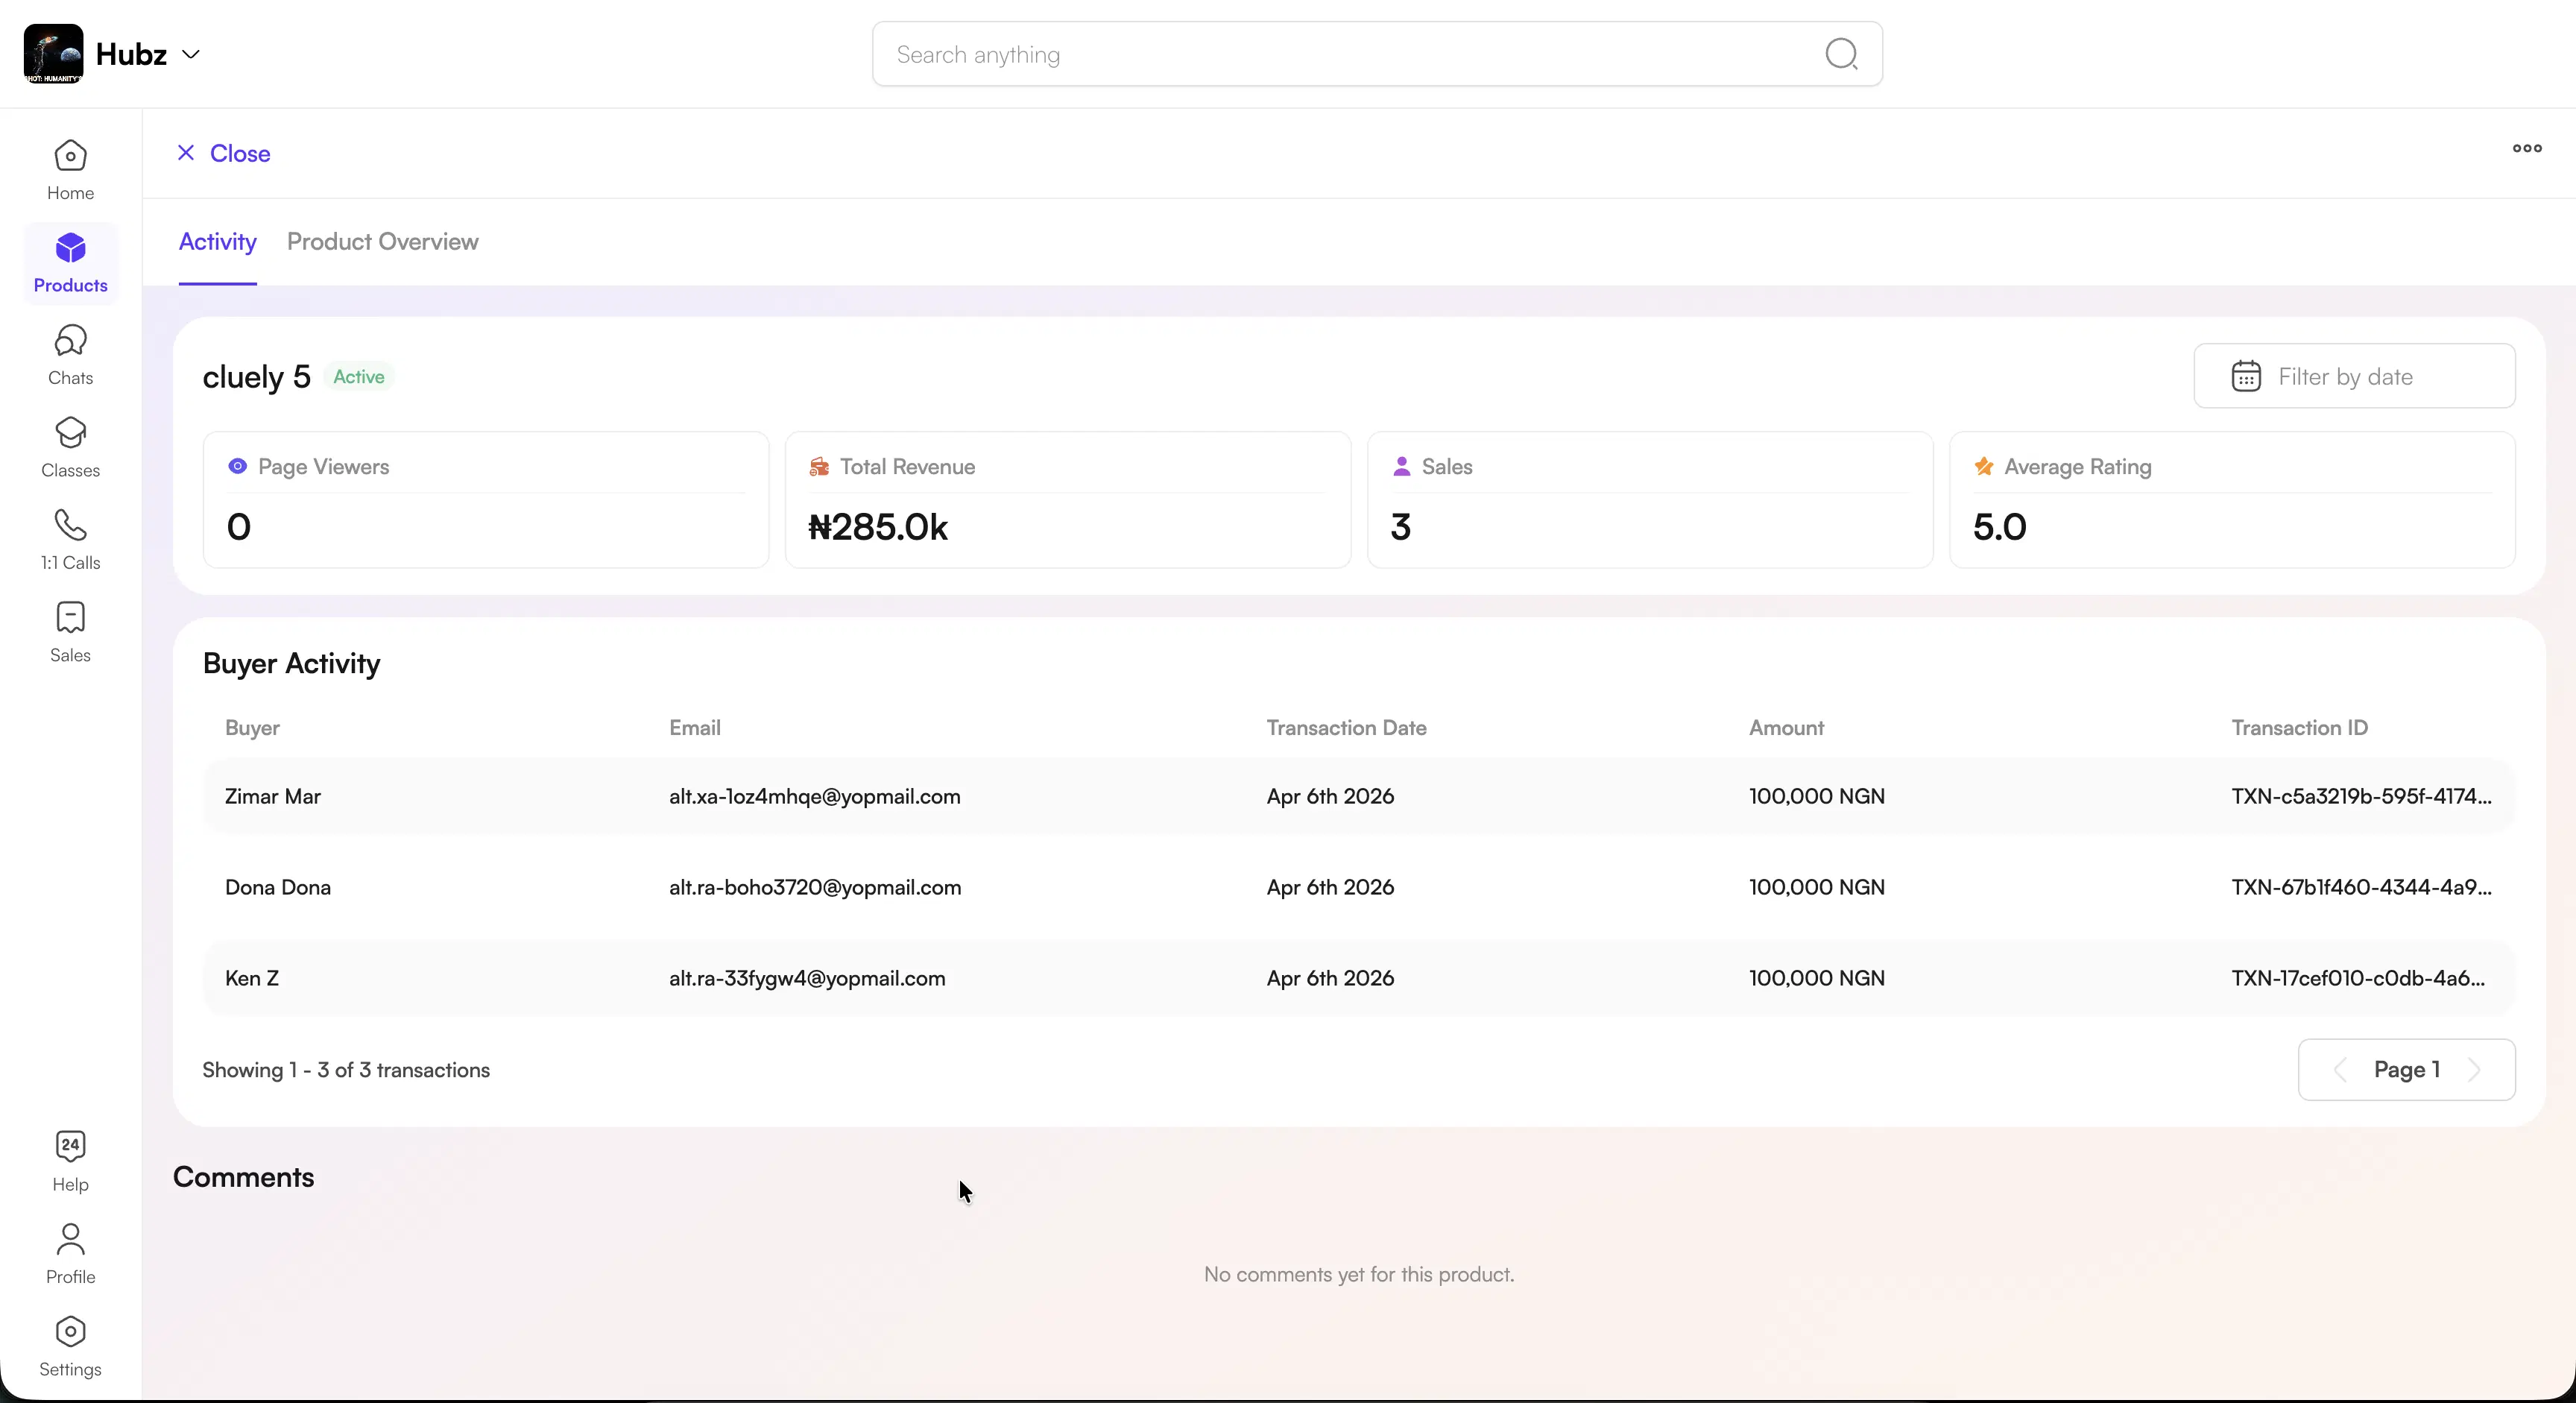Click the Total Revenue icon
Screen dimensions: 2576x1403
(x=819, y=466)
